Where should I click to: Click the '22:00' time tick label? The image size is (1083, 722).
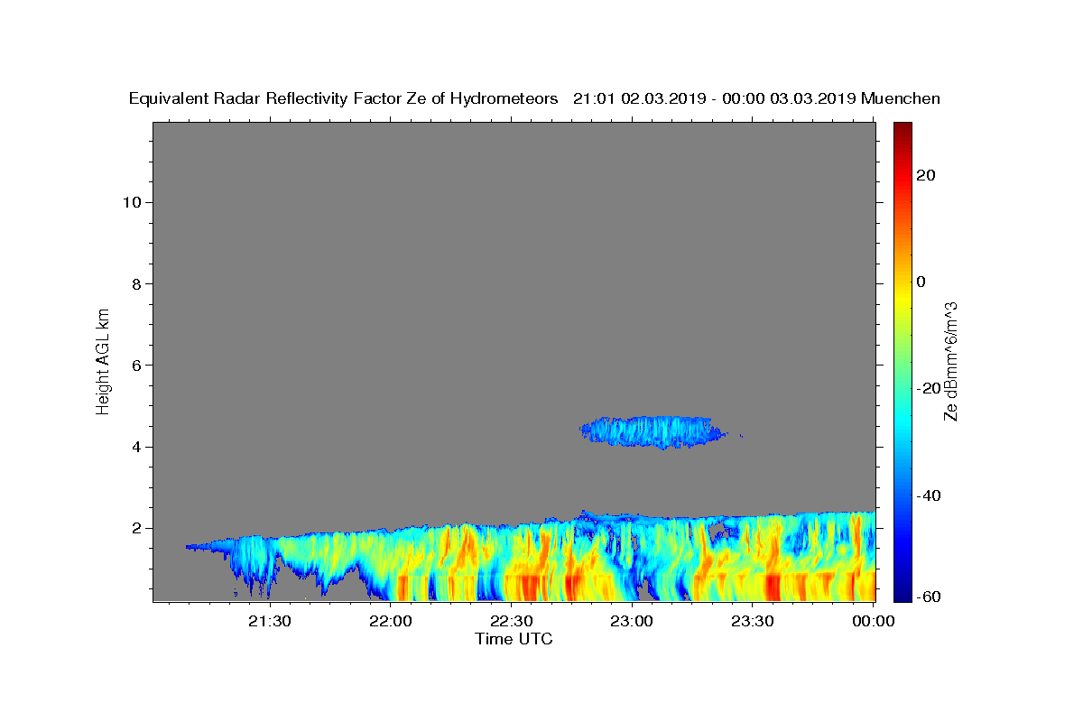click(x=390, y=621)
